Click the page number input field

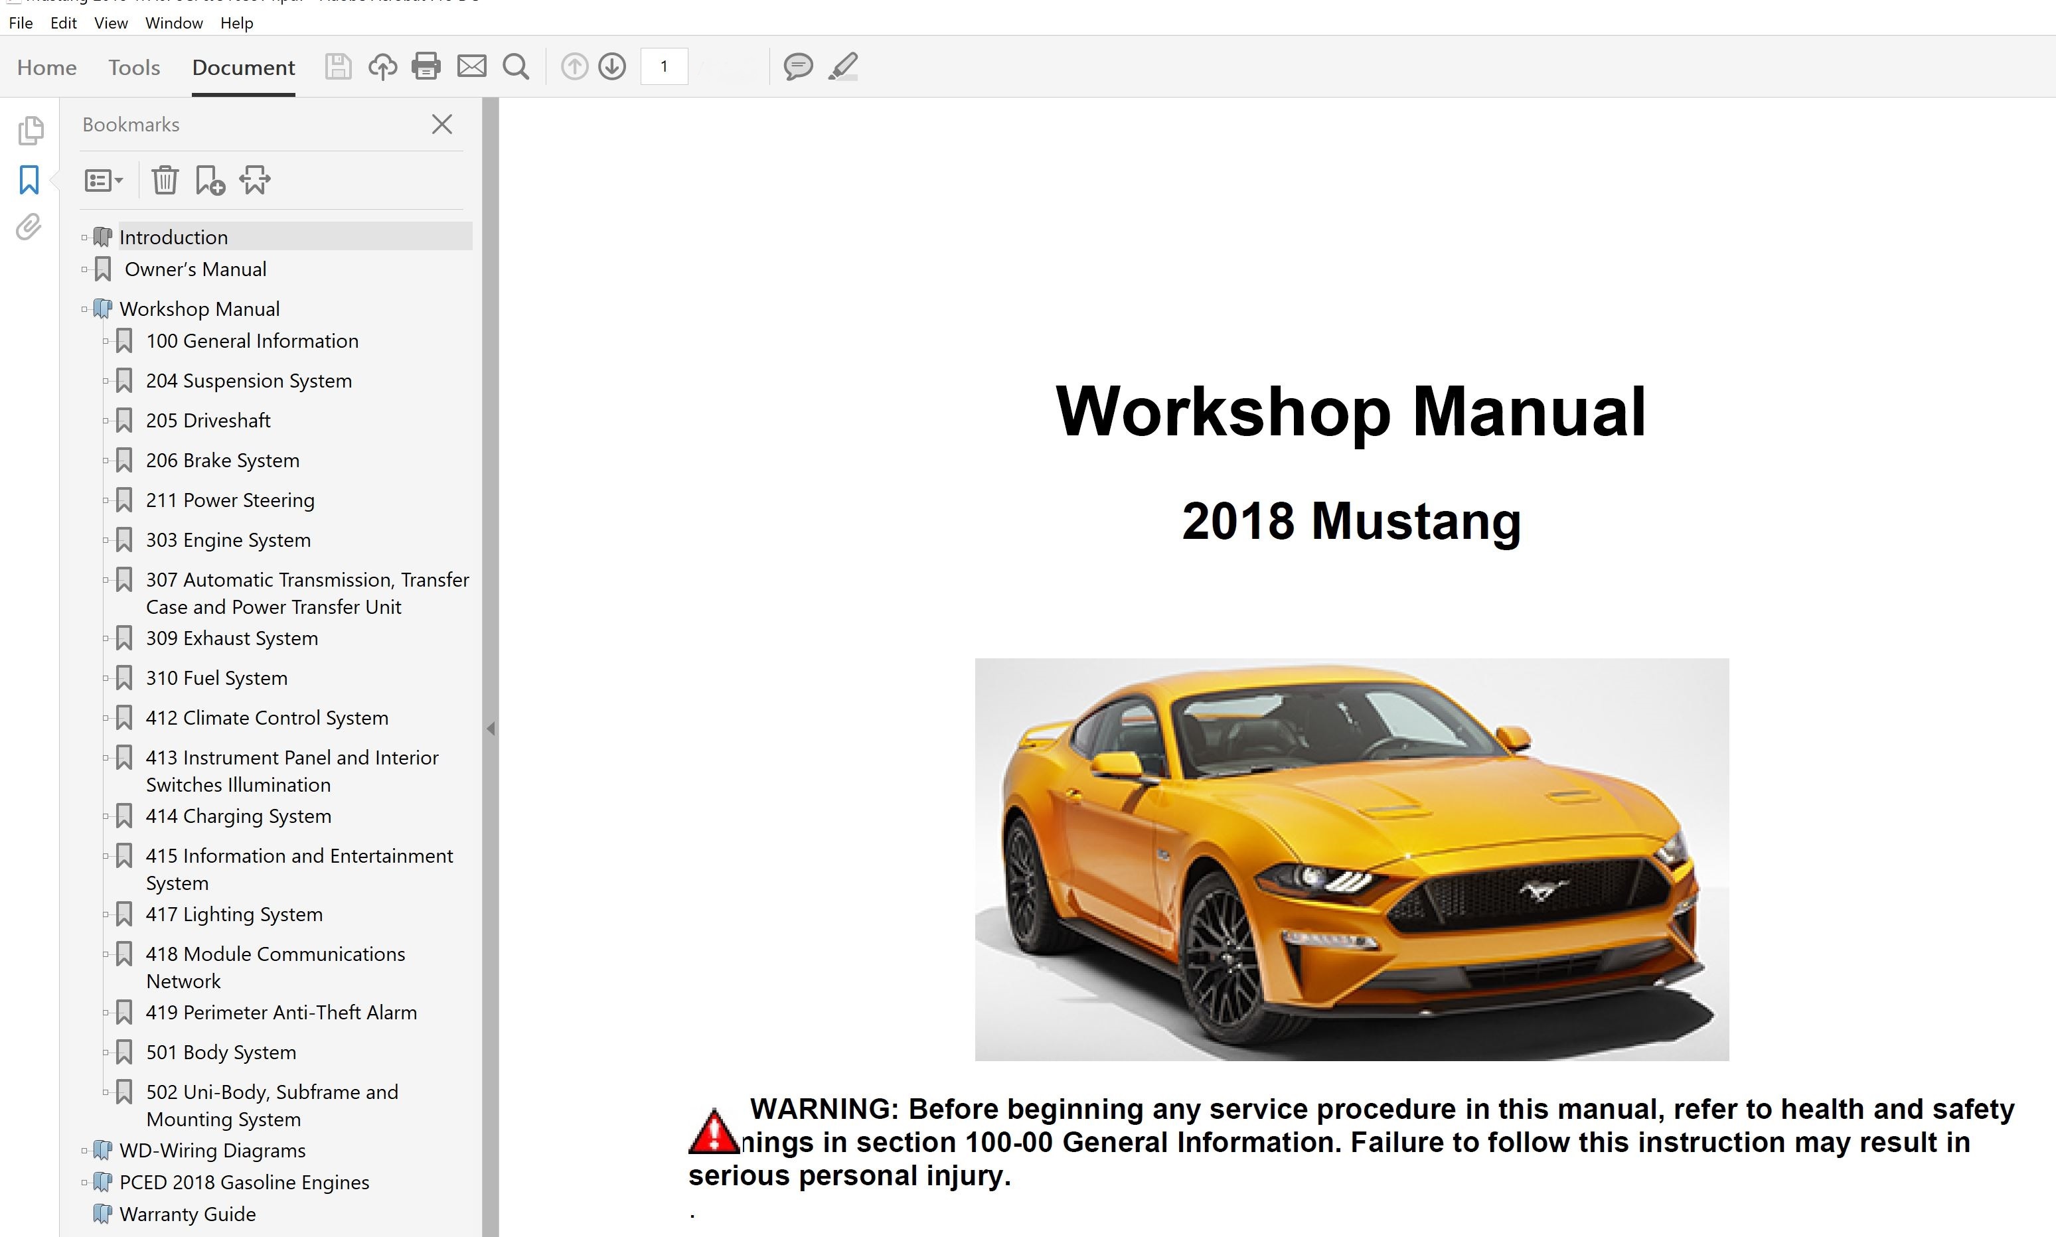(664, 66)
